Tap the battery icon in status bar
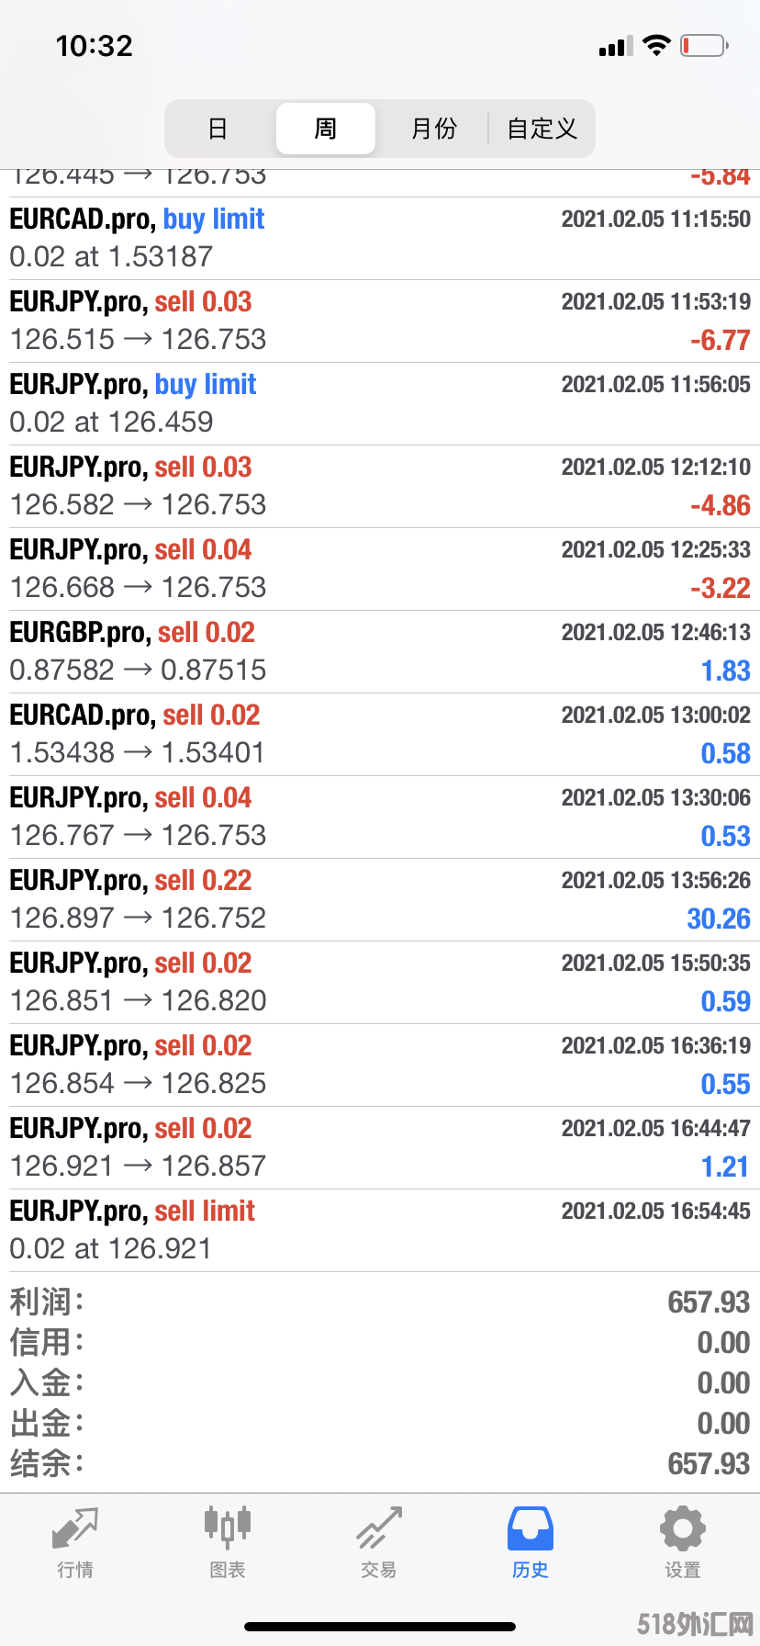The width and height of the screenshot is (760, 1646). tap(704, 45)
